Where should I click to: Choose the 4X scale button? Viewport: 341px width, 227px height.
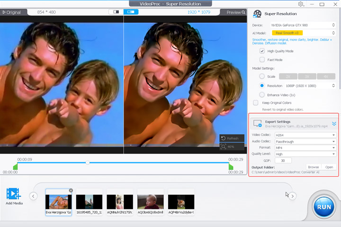pos(326,76)
